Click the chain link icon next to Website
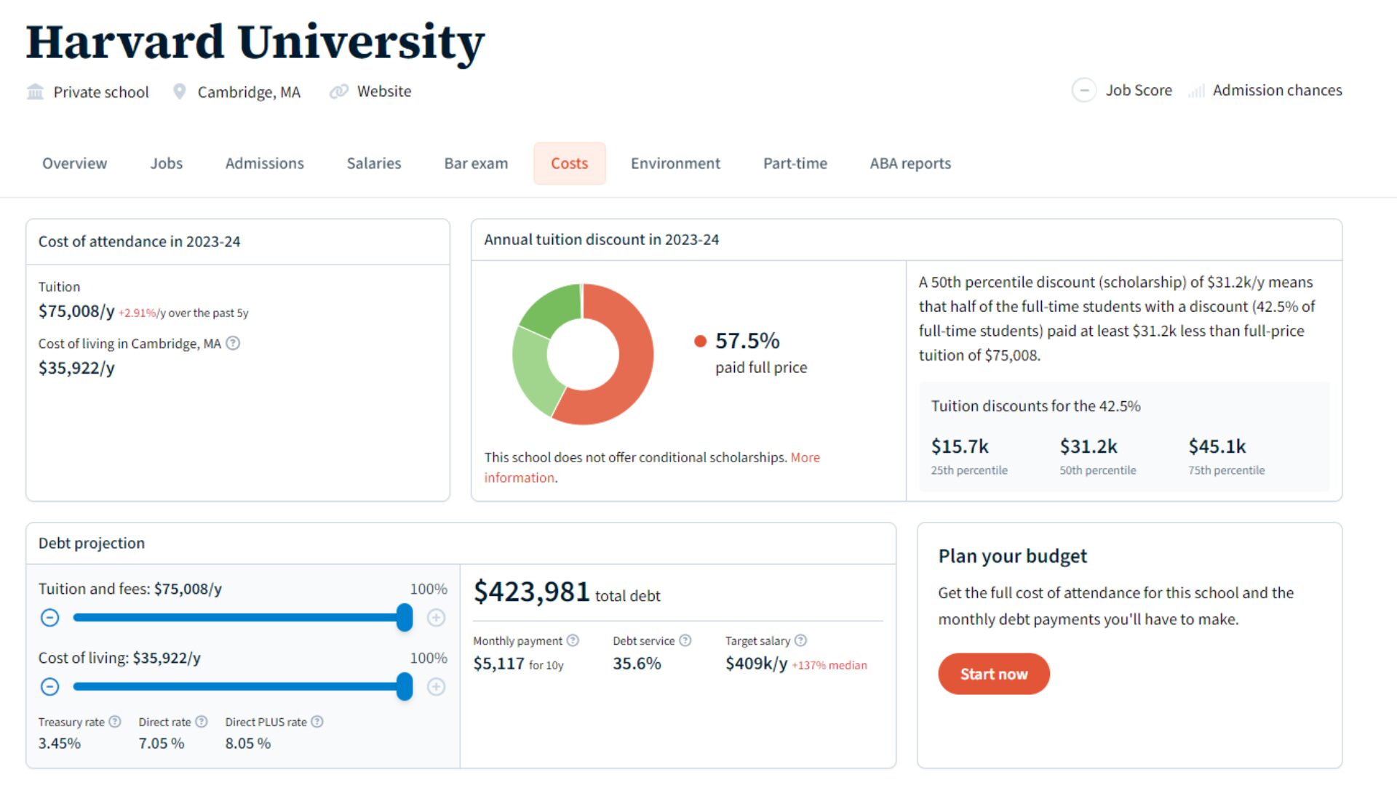The width and height of the screenshot is (1397, 785). [338, 92]
